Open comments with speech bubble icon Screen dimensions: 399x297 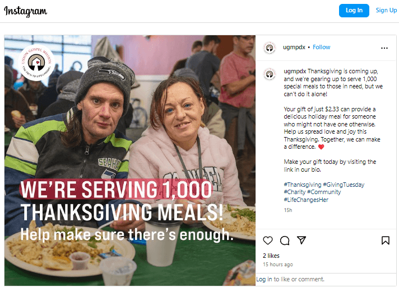[285, 241]
